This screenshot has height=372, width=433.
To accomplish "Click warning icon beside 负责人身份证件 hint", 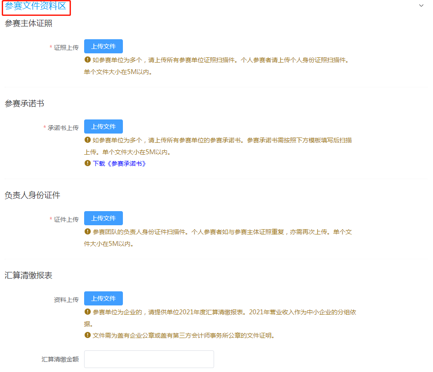I will point(88,231).
